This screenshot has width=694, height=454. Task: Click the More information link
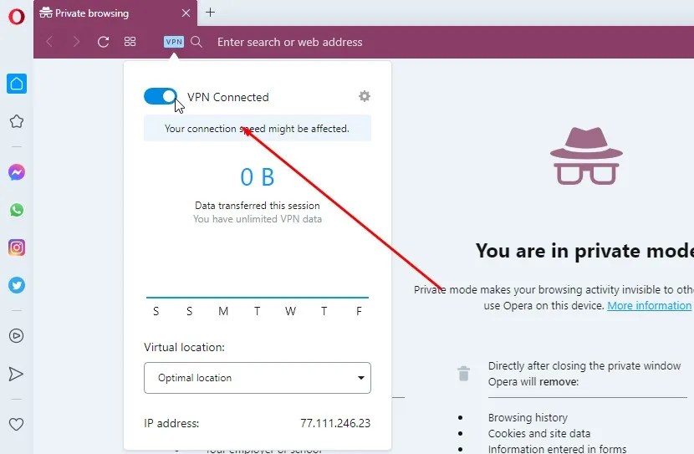649,306
